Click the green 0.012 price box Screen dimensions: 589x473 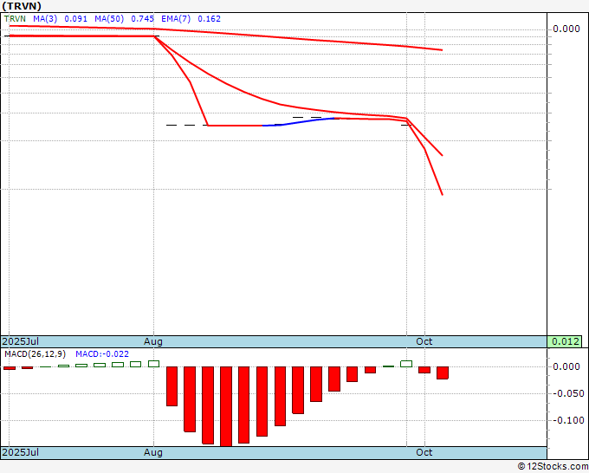click(x=564, y=341)
